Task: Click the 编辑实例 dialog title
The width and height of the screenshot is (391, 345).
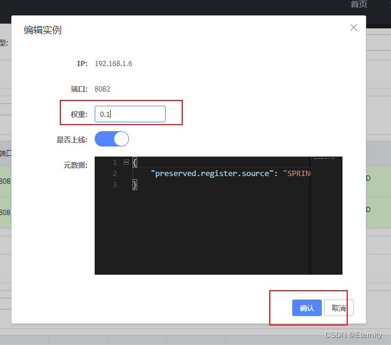Action: pyautogui.click(x=43, y=30)
